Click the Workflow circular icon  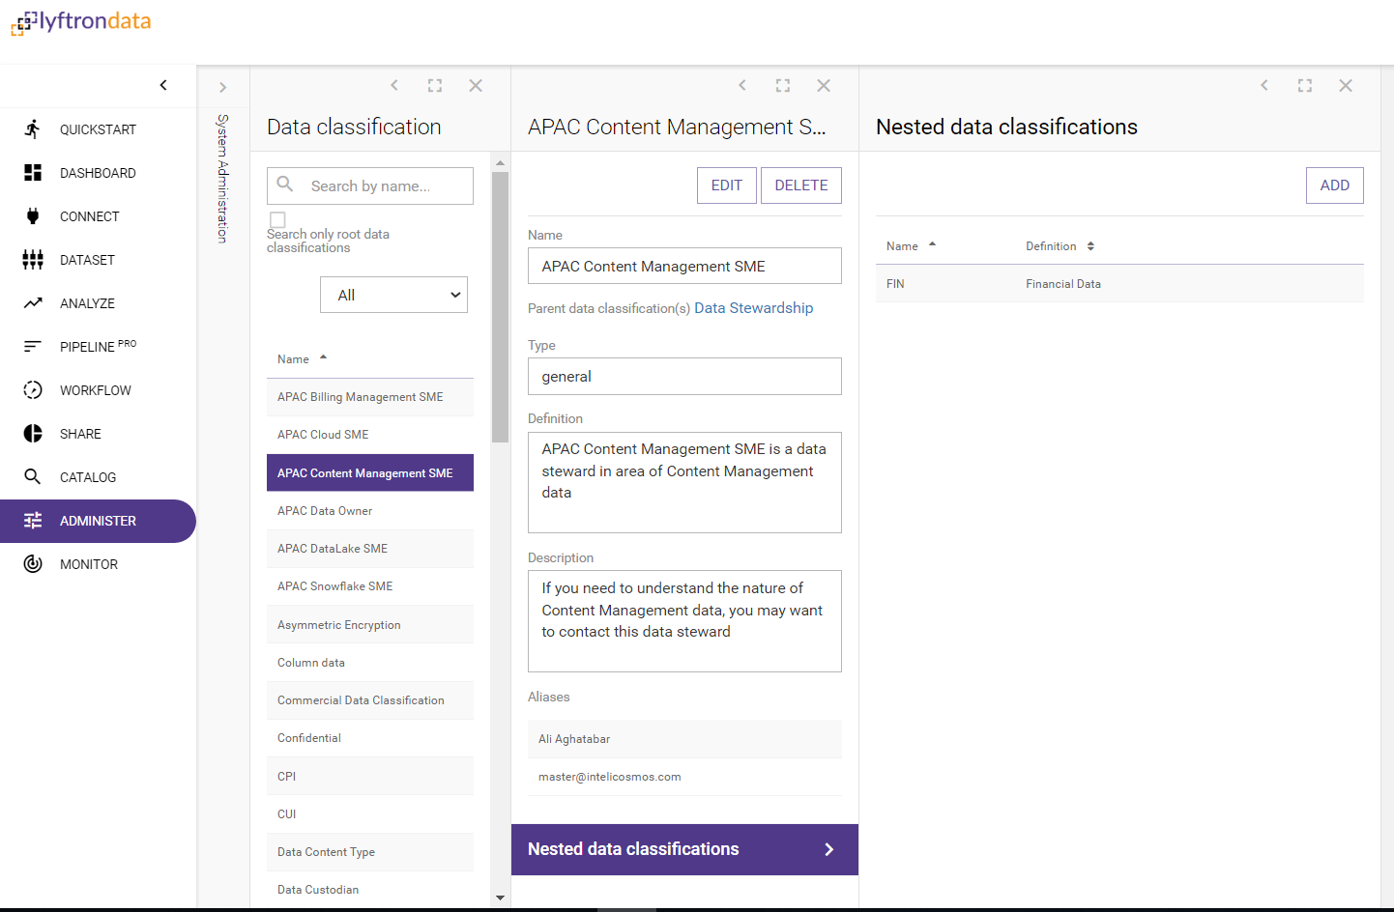click(33, 390)
